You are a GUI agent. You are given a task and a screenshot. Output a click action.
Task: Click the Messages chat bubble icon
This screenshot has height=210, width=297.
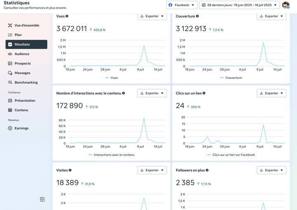pyautogui.click(x=10, y=73)
